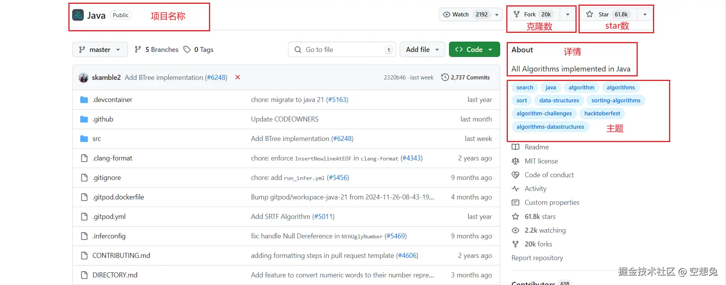Select the sorting-algorithms topic tag

[616, 100]
